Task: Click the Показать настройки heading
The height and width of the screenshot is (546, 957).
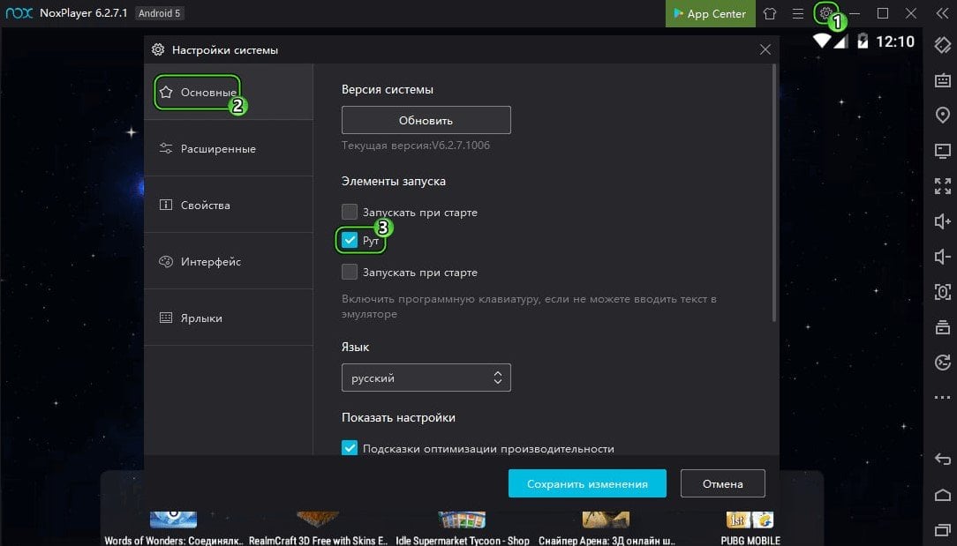Action: [398, 417]
